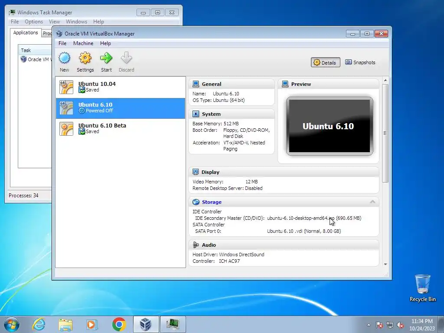Open the General section header
The image size is (444, 333).
pyautogui.click(x=212, y=84)
